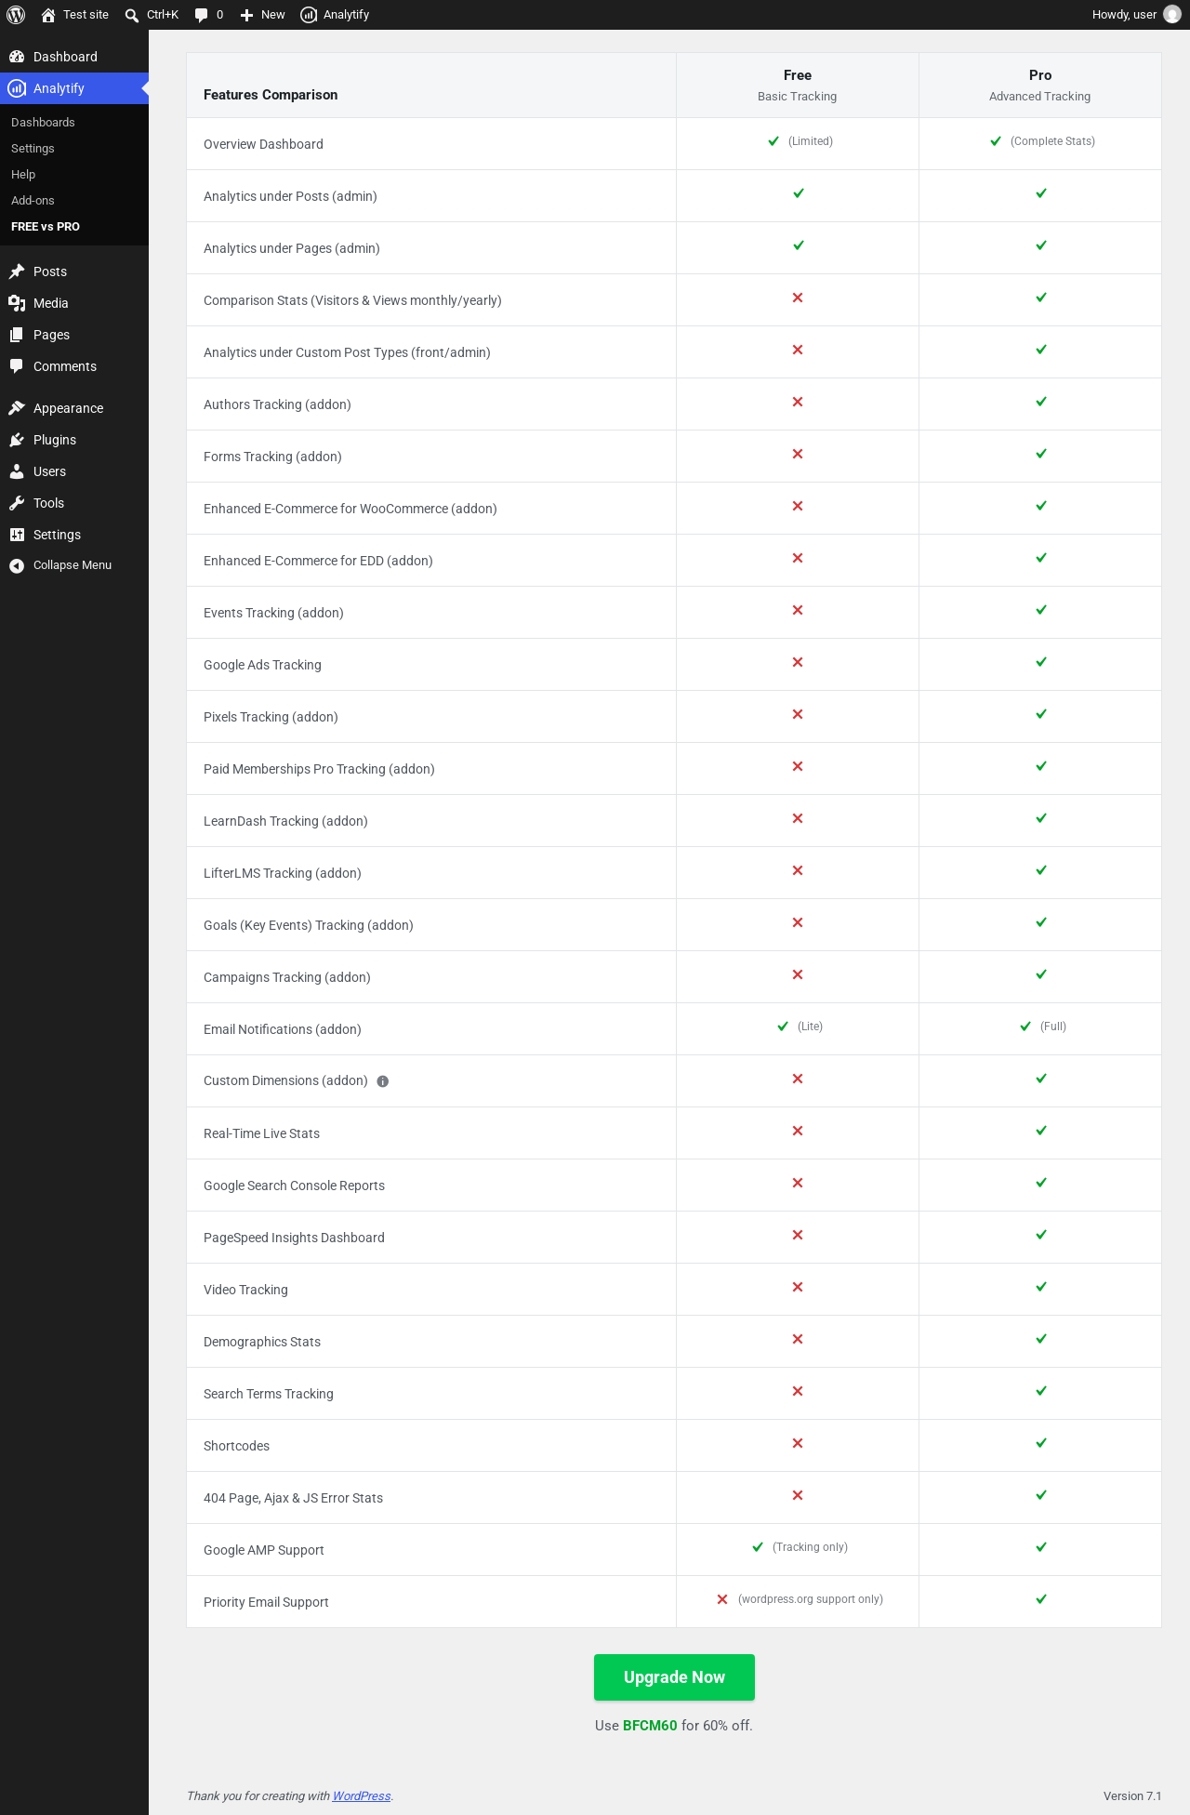This screenshot has height=1815, width=1190.
Task: Click the Dashboard gauge icon in sidebar
Action: [17, 57]
